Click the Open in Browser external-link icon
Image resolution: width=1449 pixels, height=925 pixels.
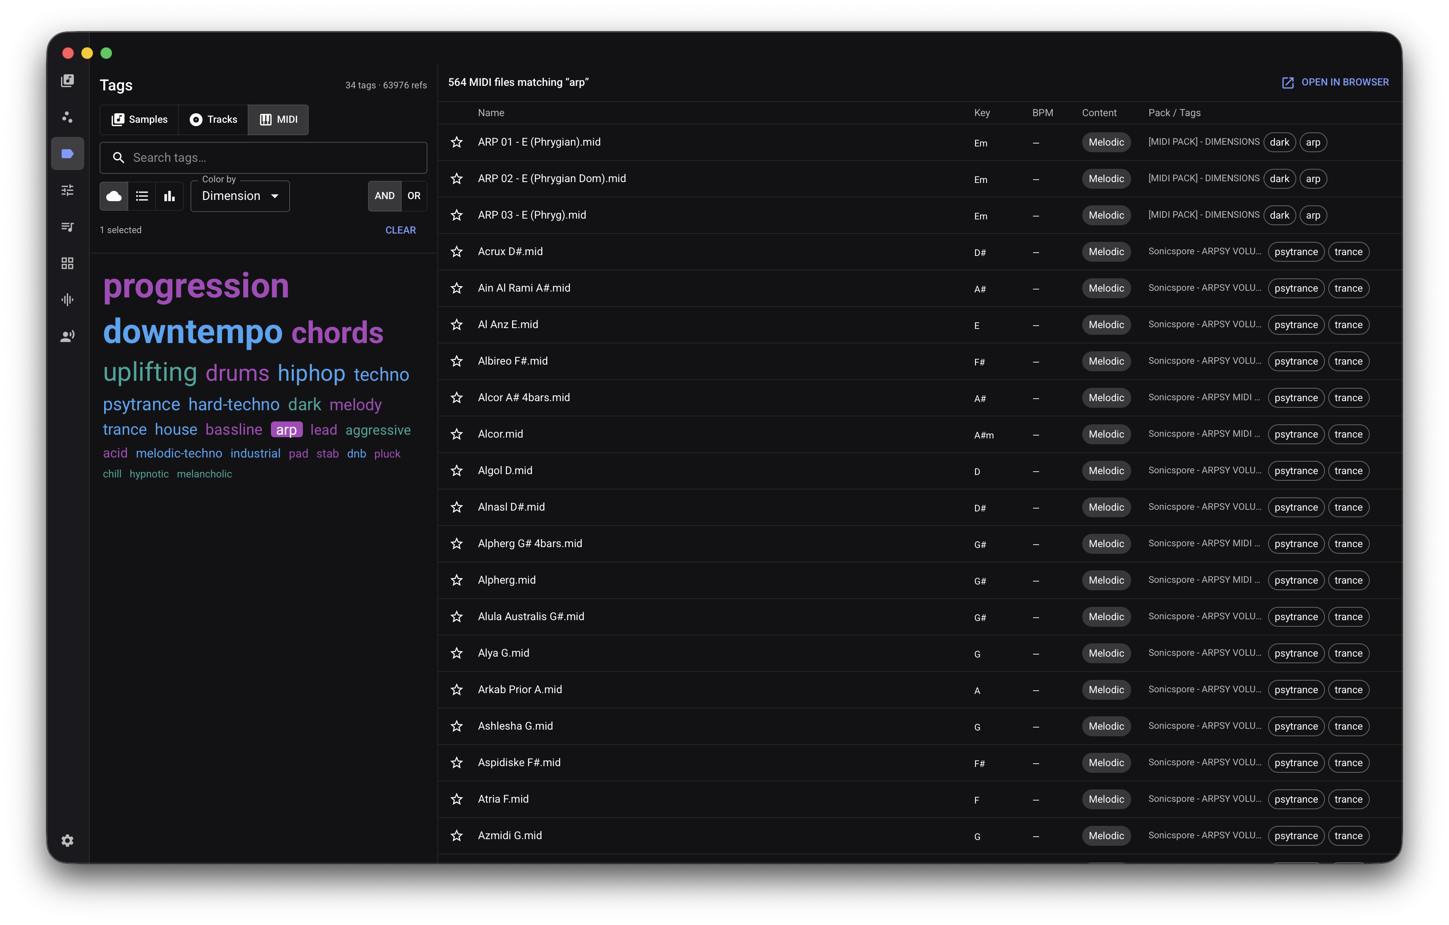[x=1288, y=83]
